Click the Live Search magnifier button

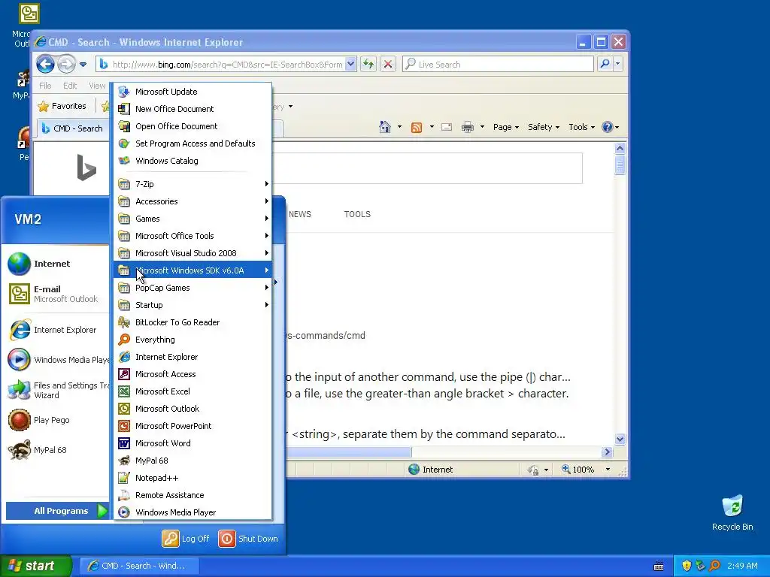(605, 64)
